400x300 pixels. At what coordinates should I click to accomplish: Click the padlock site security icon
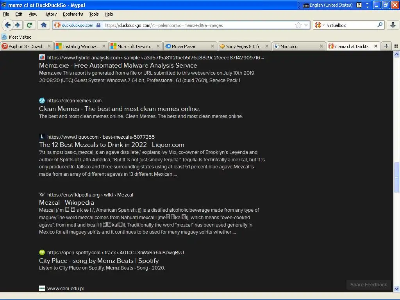click(x=98, y=25)
